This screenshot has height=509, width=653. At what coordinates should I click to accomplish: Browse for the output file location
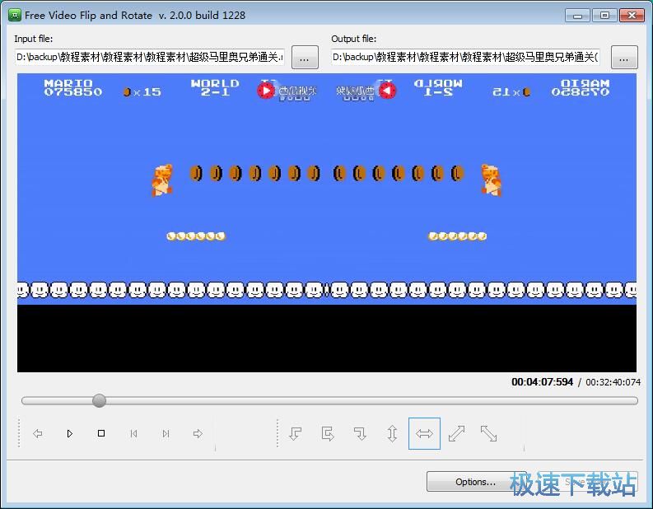[x=624, y=57]
